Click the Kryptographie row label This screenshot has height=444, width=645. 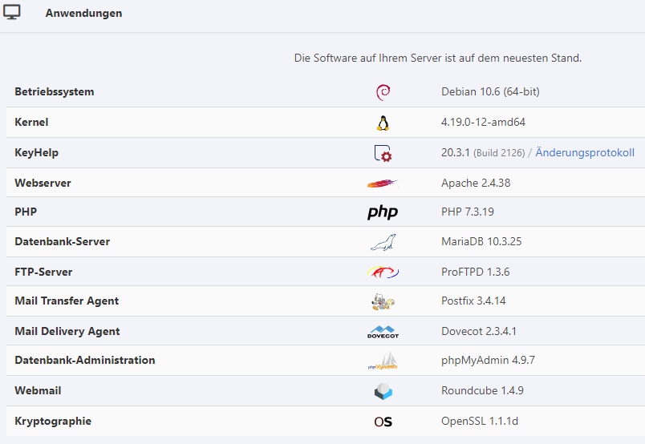click(x=53, y=422)
